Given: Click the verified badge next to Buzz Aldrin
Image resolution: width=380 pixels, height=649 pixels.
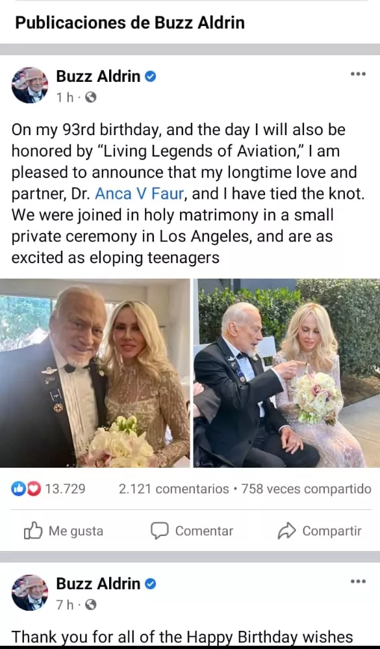Looking at the screenshot, I should [x=151, y=76].
